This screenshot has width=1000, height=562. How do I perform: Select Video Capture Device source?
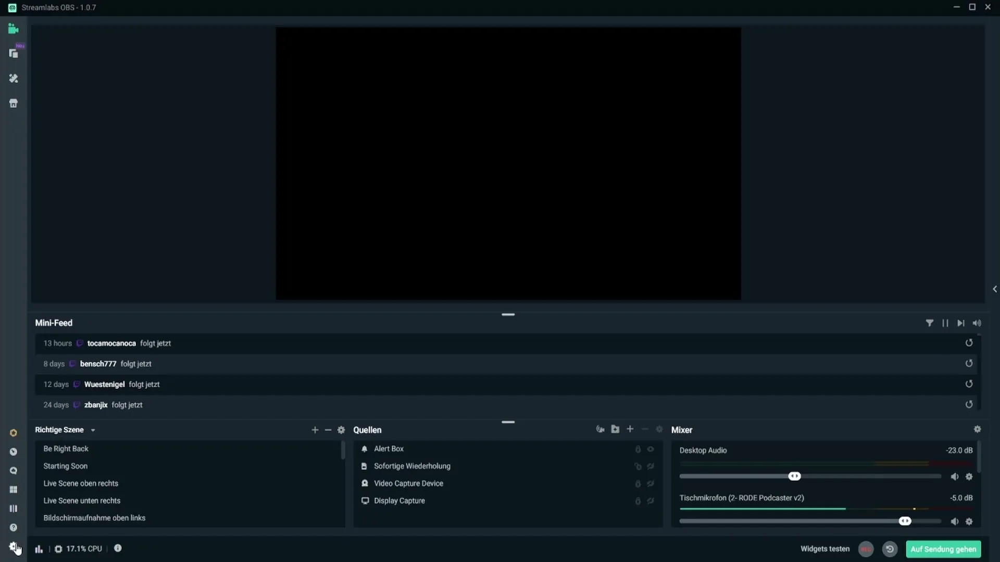(x=508, y=483)
